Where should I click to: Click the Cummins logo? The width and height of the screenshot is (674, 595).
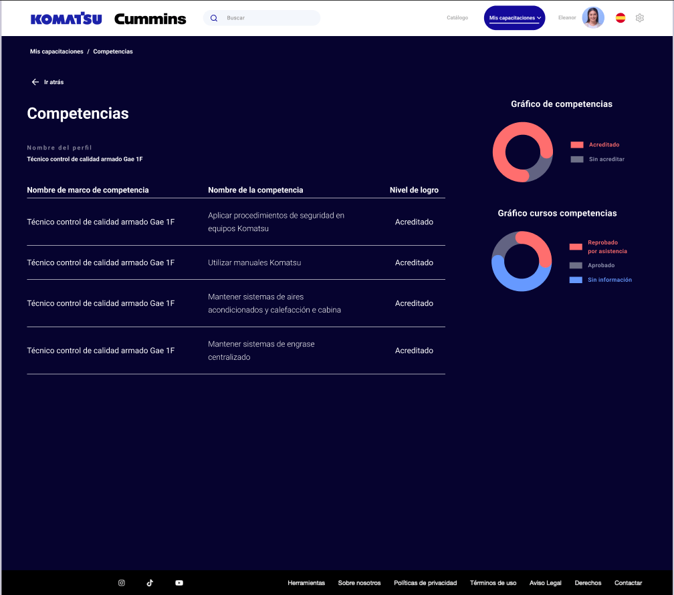click(x=150, y=19)
